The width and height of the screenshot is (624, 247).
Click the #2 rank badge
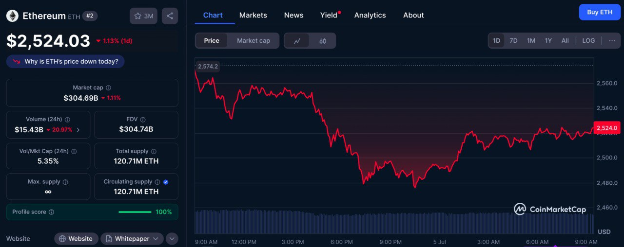pyautogui.click(x=90, y=16)
